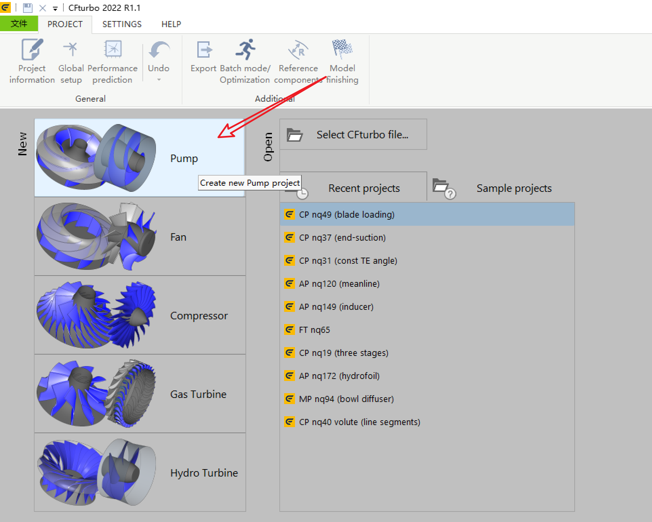Switch to the PROJECT ribbon tab

point(65,24)
